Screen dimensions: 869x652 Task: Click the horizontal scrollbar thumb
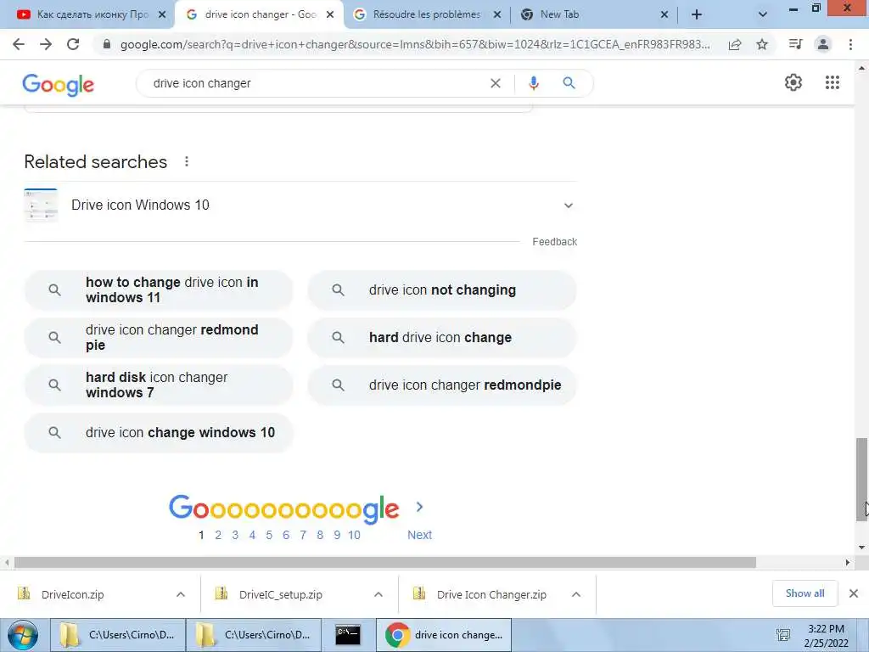click(385, 563)
